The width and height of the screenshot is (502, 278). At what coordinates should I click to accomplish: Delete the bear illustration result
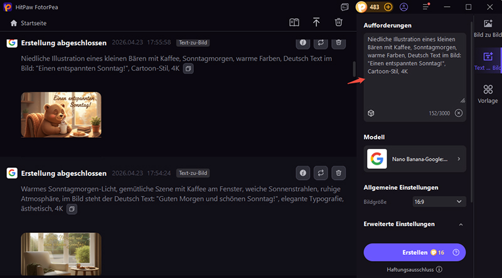[339, 43]
